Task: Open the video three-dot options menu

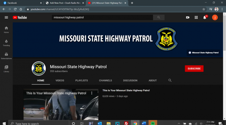Action: 92,93
